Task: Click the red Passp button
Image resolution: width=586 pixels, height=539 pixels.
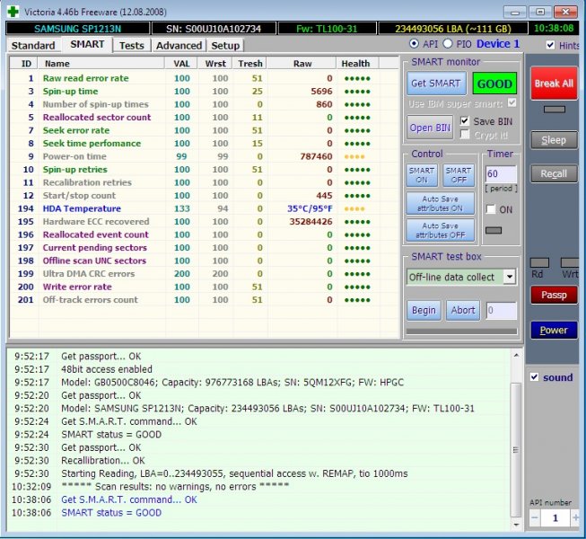Action: click(x=553, y=295)
